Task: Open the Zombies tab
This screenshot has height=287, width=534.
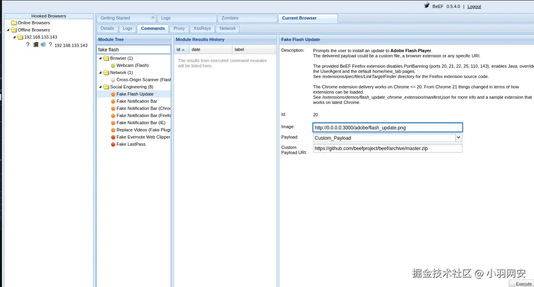Action: coord(247,18)
